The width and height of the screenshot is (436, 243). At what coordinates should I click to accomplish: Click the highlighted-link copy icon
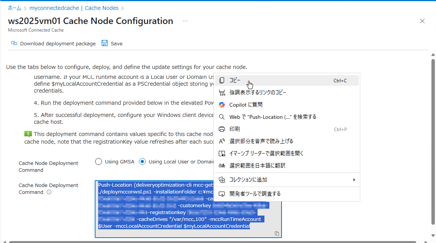click(222, 92)
